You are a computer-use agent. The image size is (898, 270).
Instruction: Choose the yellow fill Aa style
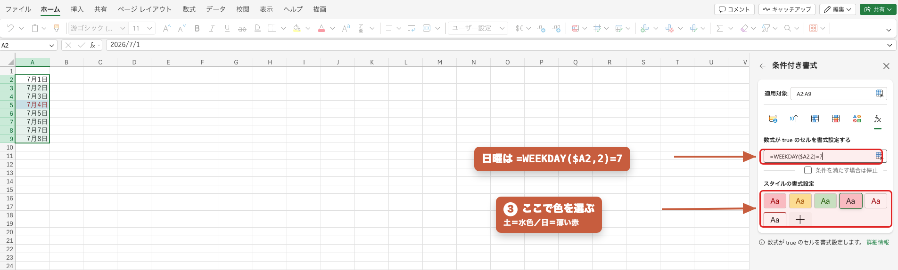tap(800, 201)
